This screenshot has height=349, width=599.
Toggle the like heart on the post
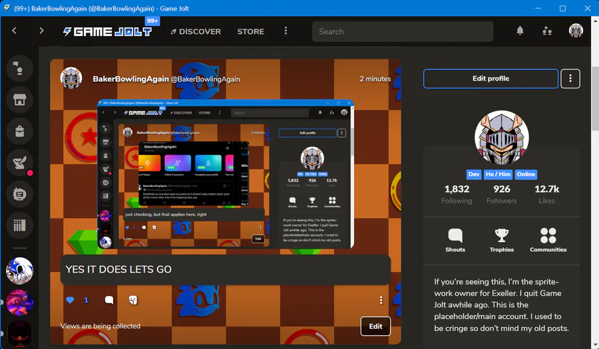[70, 300]
